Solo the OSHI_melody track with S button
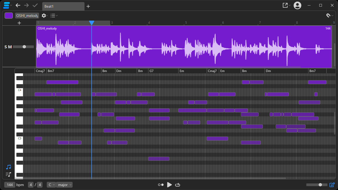338x190 pixels. coord(5,46)
